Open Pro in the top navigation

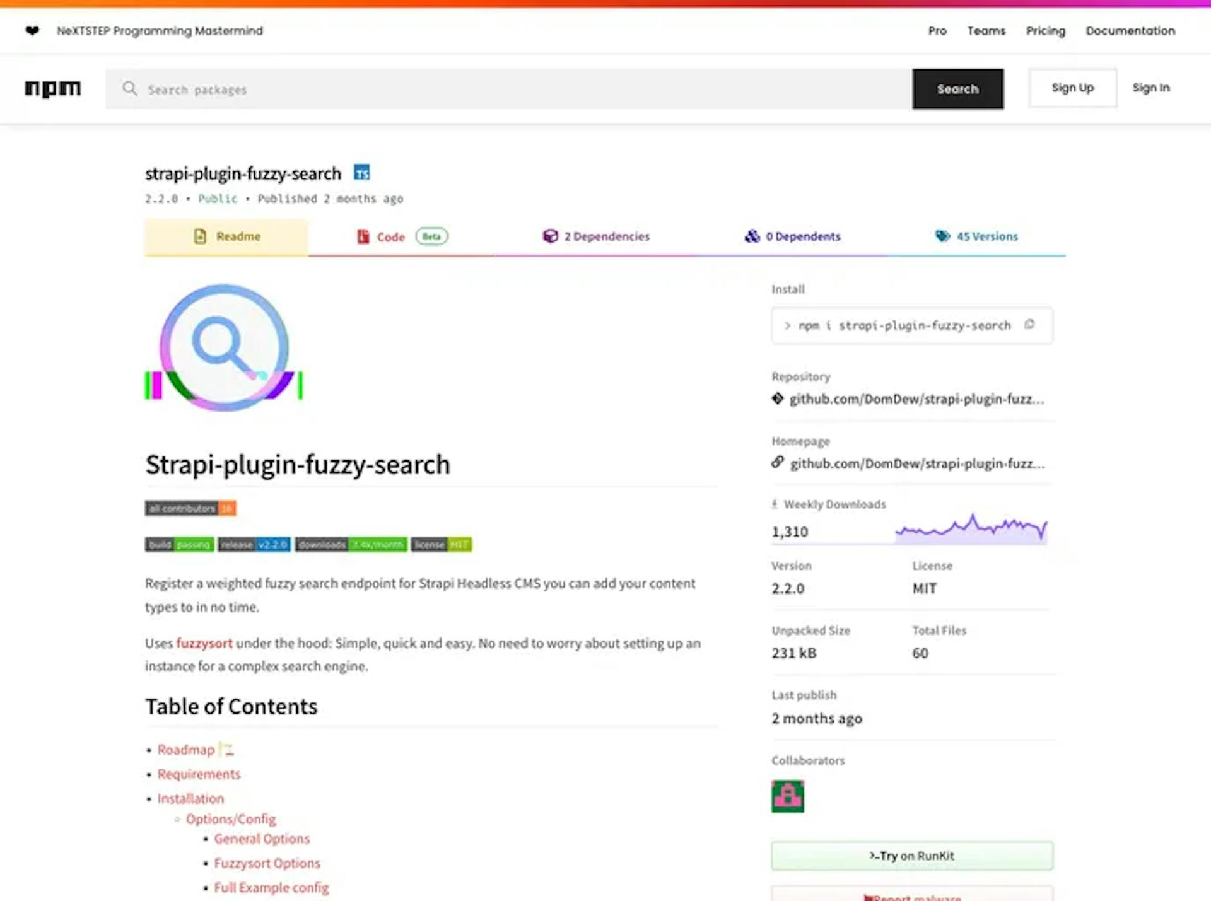(x=937, y=31)
